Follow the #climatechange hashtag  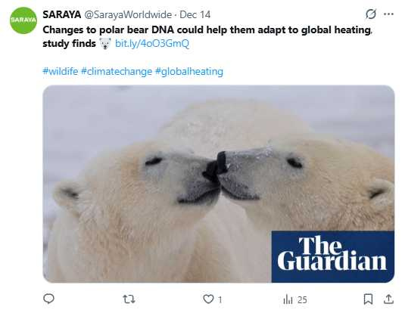[117, 71]
